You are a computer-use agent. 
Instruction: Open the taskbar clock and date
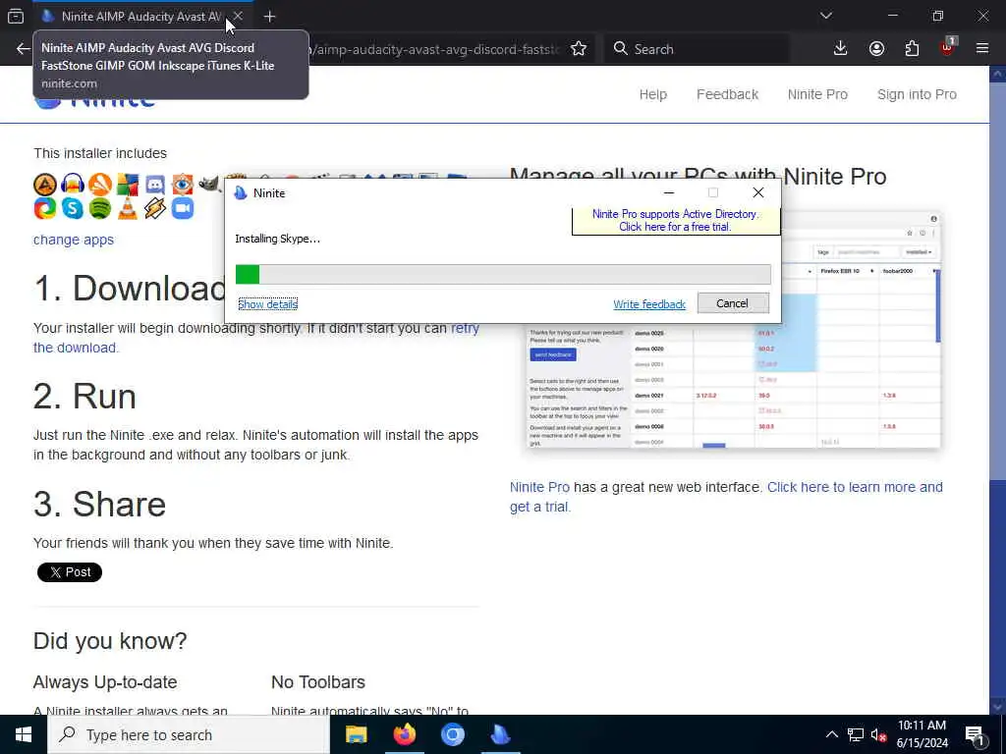(922, 734)
